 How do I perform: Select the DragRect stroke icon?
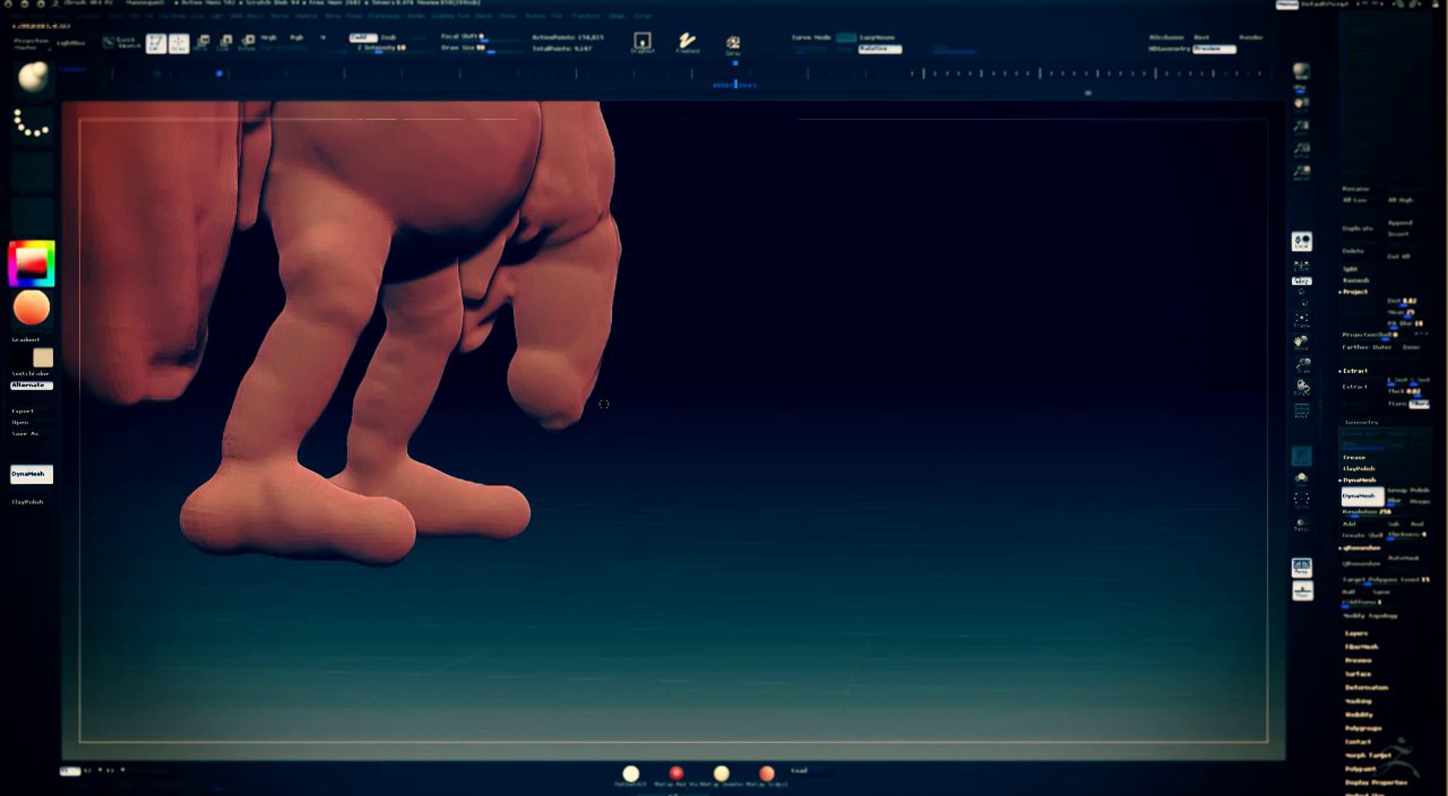[642, 42]
